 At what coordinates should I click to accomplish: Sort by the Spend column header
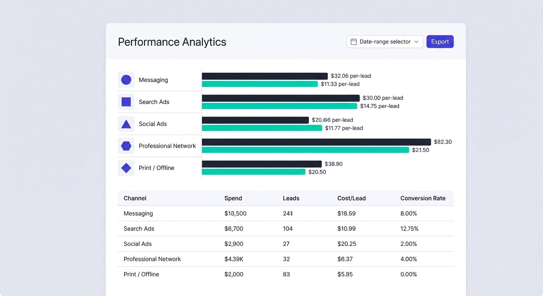tap(233, 198)
